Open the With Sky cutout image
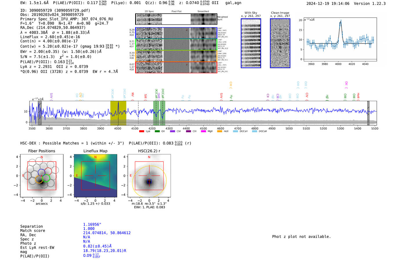Screen dimensions: 406x276 point(251,43)
